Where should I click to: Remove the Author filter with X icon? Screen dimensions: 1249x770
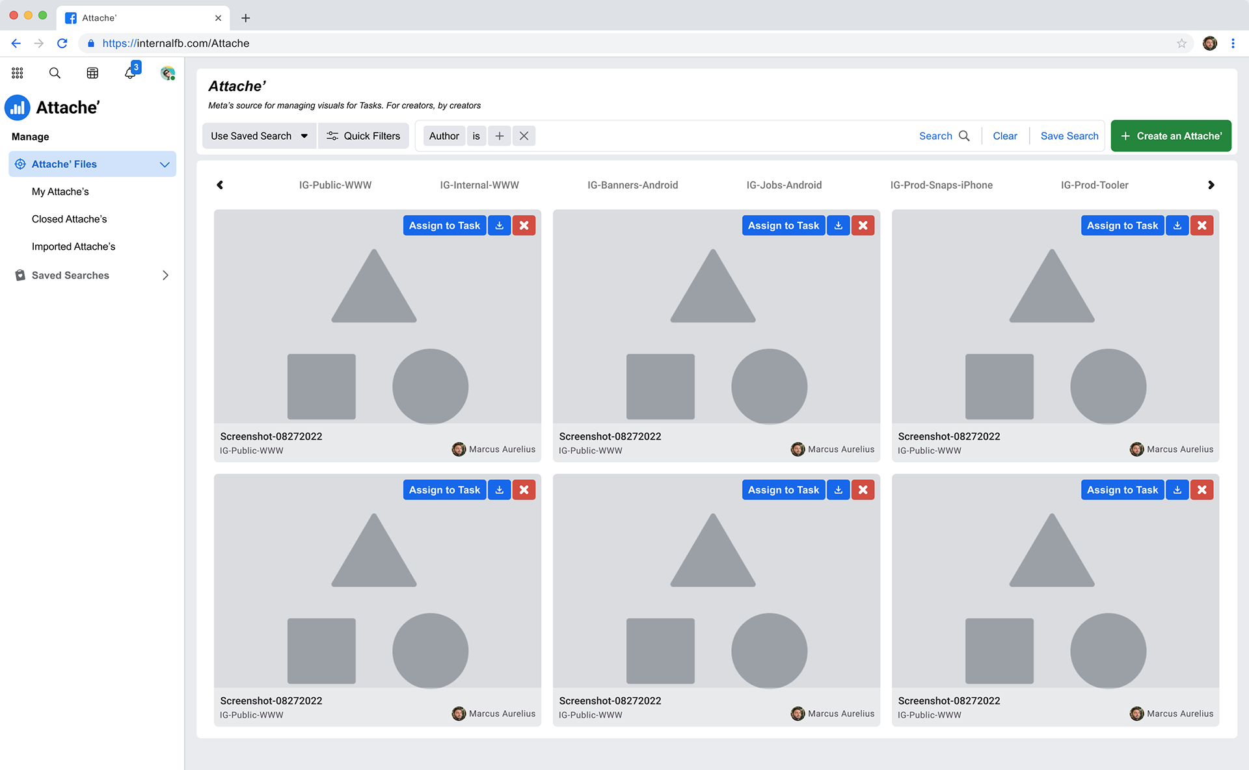(524, 136)
